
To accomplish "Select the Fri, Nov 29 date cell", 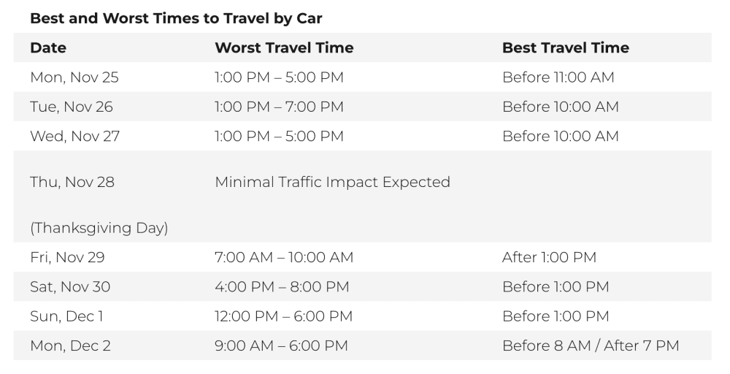I will pos(67,257).
